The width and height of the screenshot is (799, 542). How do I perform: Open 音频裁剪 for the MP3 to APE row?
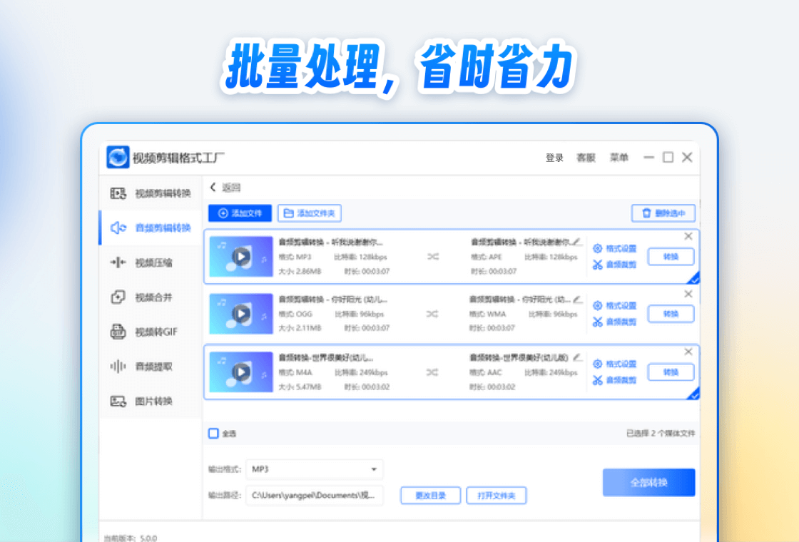pos(614,265)
